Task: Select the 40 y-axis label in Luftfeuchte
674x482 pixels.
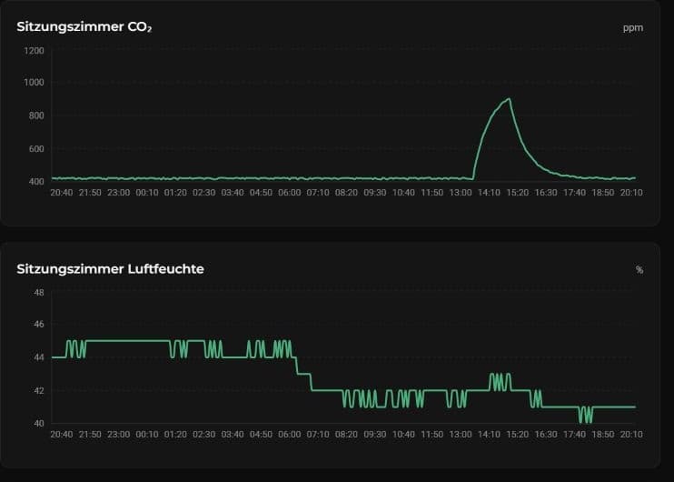Action: 39,424
